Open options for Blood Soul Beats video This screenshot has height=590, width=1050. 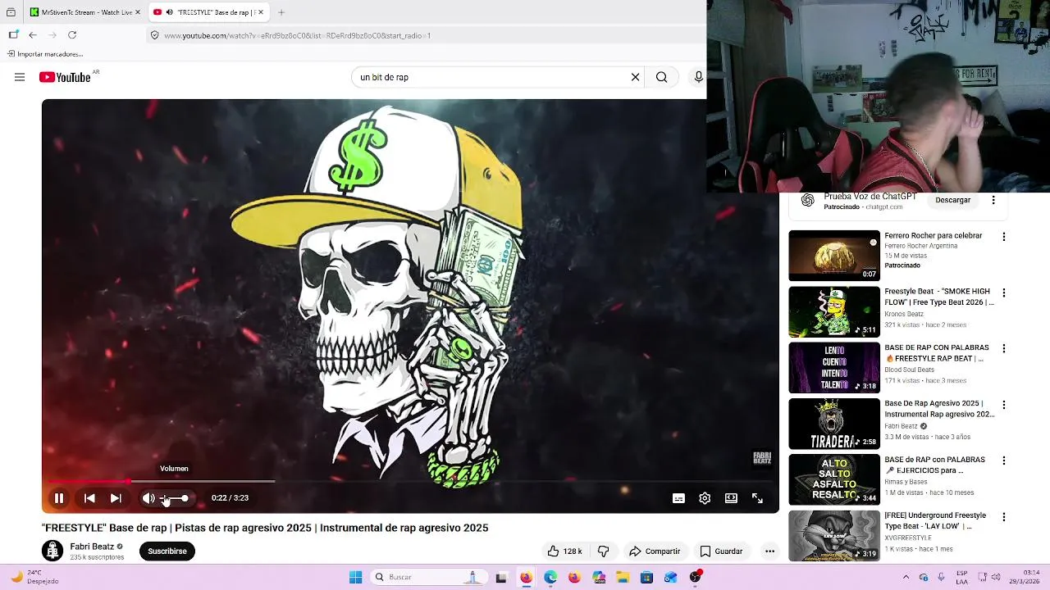point(1003,348)
